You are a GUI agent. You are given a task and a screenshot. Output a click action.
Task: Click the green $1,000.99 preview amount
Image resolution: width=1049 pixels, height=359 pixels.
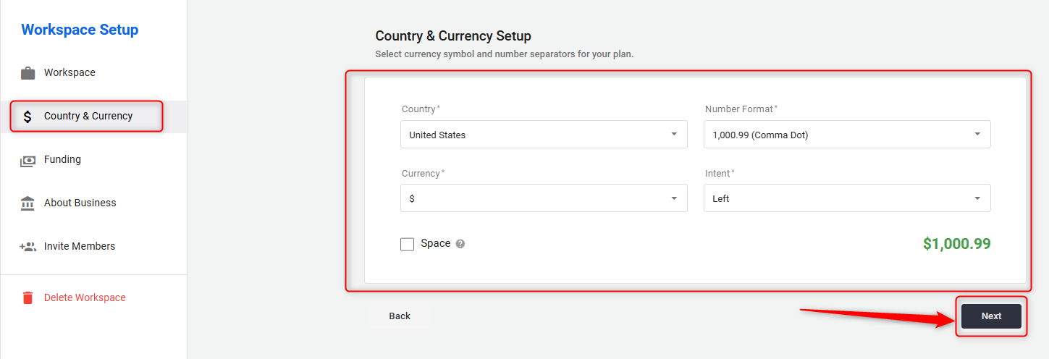coord(956,244)
